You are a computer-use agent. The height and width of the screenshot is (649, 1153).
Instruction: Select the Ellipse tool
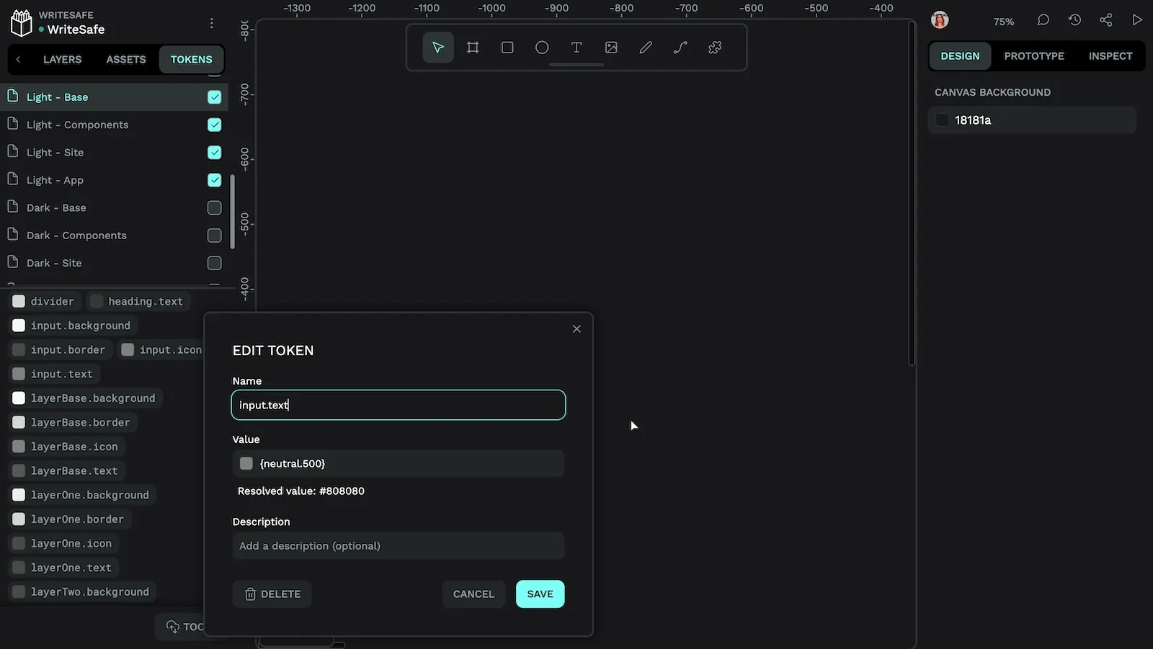[542, 48]
